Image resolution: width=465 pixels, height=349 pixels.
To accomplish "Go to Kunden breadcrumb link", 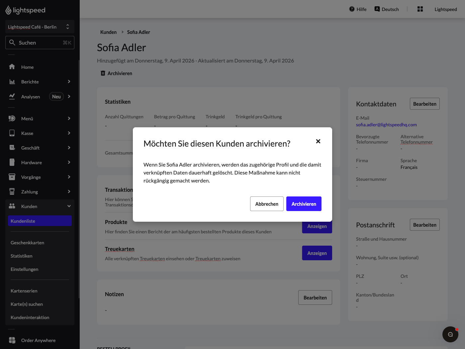I will 108,32.
